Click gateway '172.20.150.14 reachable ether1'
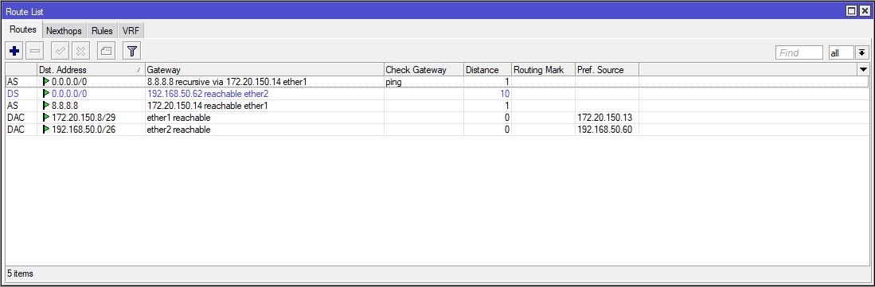 (208, 105)
